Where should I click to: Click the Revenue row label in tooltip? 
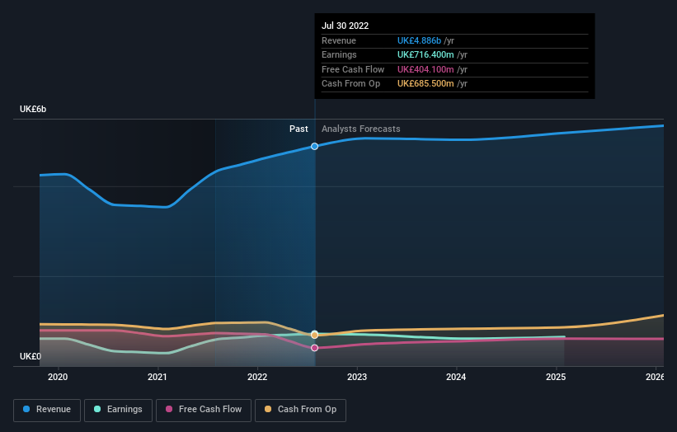click(x=339, y=40)
